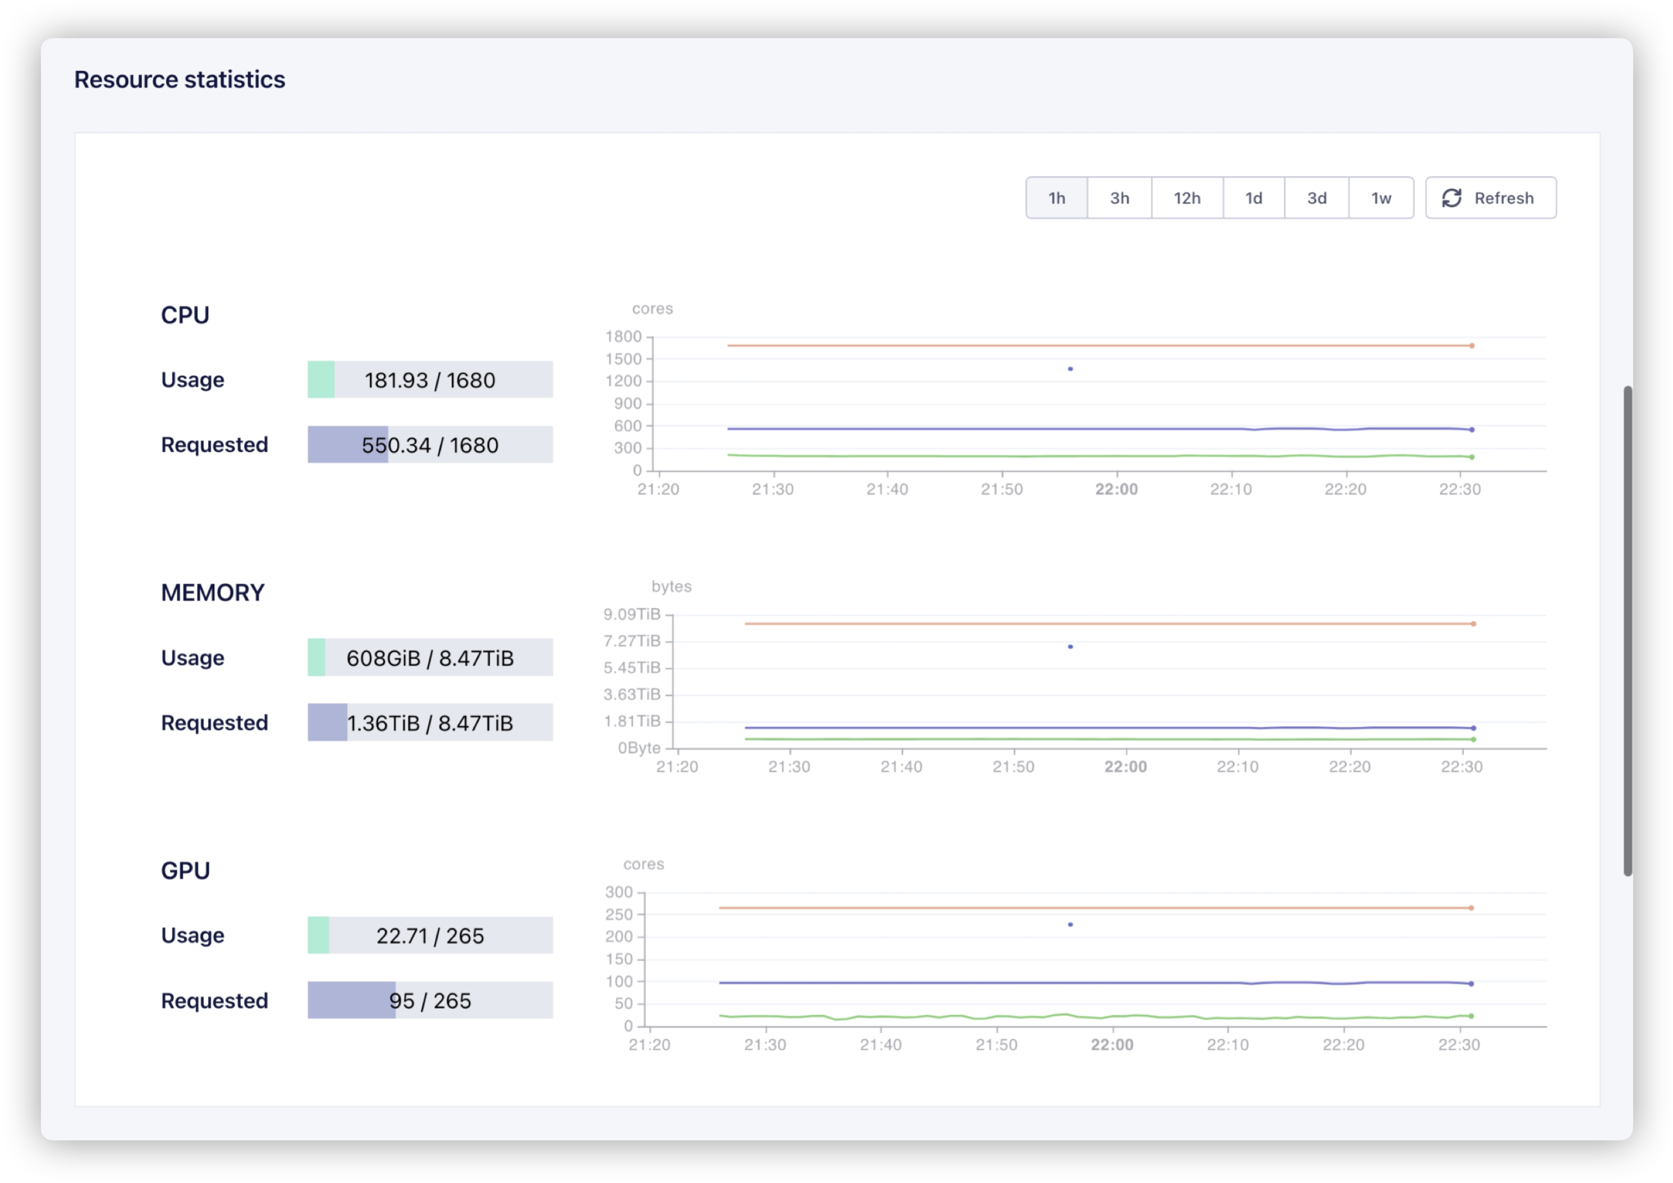
Task: Click the purple line endpoint on CPU chart
Action: tap(1472, 430)
